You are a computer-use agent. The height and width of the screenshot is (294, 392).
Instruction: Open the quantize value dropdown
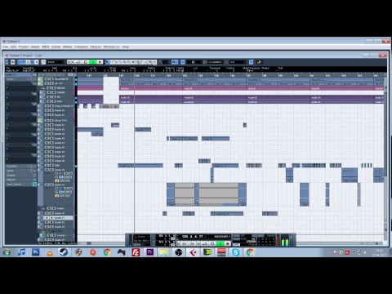pos(238,62)
